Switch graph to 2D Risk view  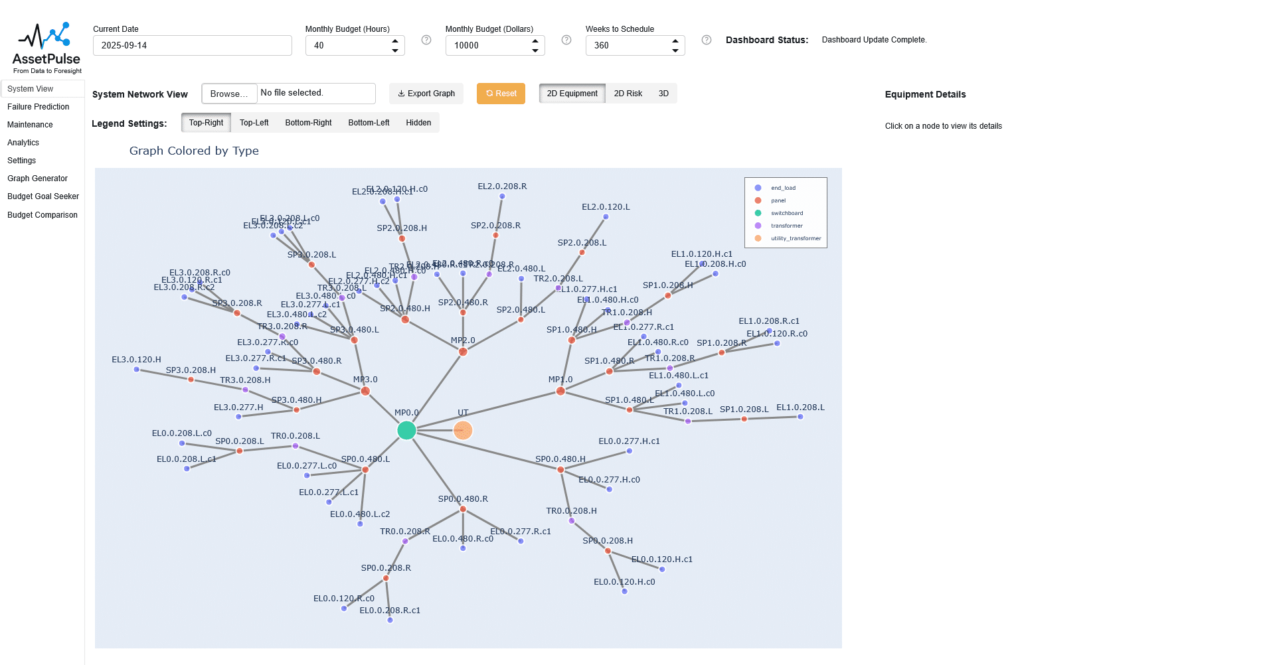pos(628,94)
